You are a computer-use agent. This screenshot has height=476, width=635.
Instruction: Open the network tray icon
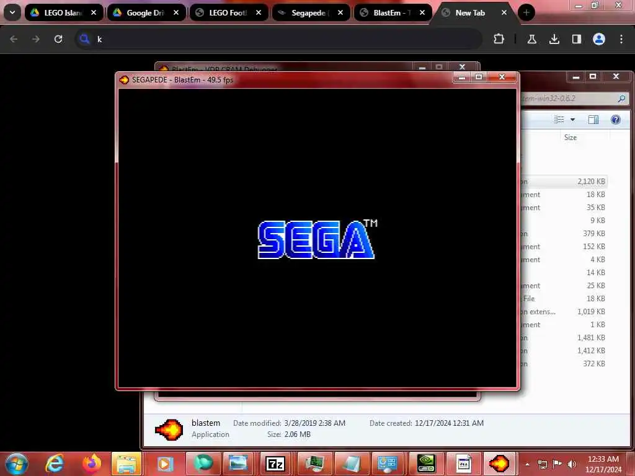542,464
